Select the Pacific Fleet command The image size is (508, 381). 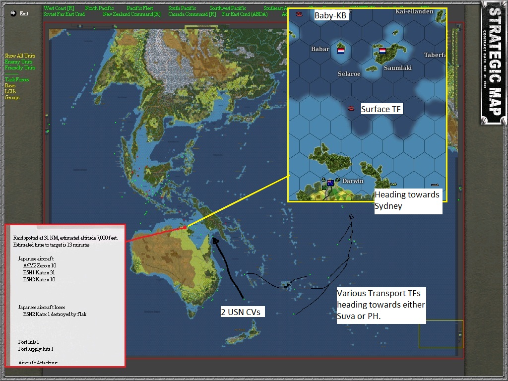click(x=139, y=8)
